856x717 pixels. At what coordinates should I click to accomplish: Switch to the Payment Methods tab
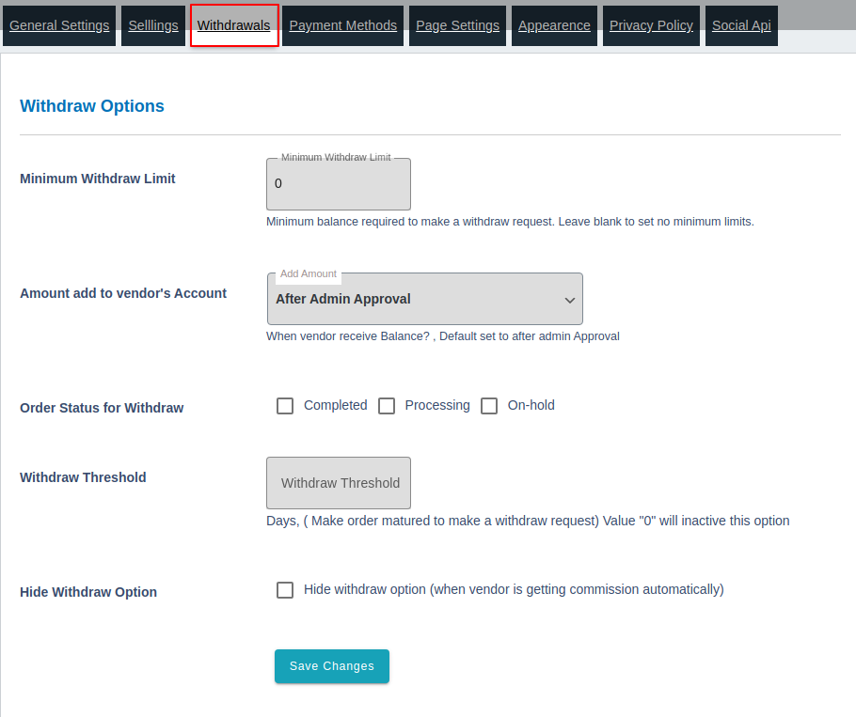[342, 25]
